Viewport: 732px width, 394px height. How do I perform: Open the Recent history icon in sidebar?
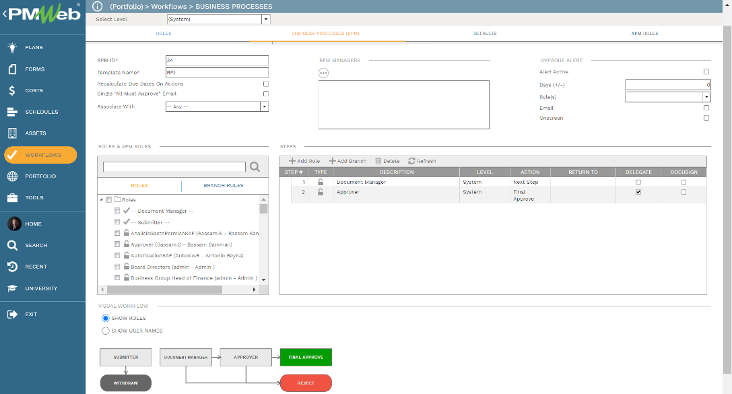click(13, 267)
